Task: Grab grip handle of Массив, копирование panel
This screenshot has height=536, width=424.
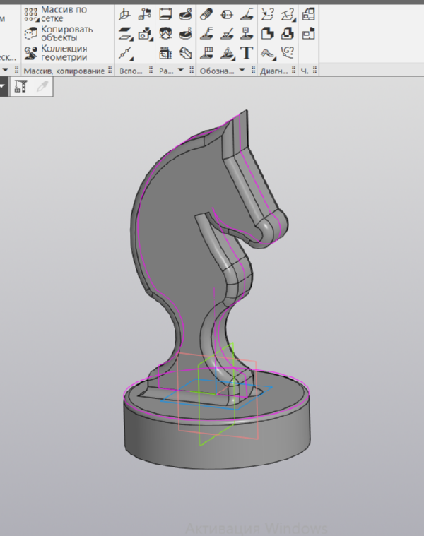Action: pos(110,70)
